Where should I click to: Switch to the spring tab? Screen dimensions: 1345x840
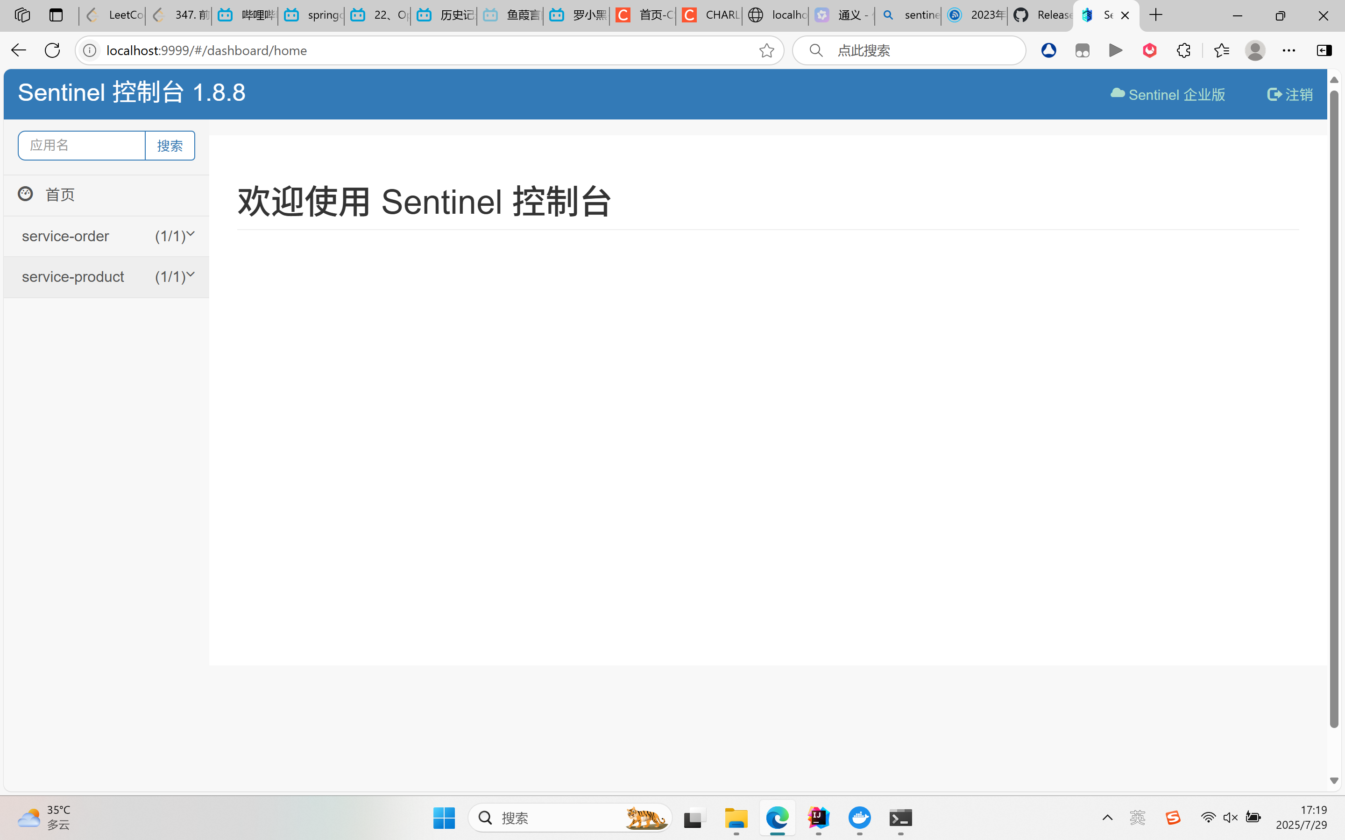(312, 15)
